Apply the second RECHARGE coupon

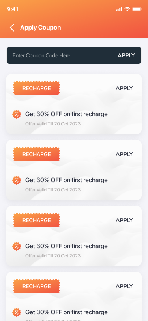(x=124, y=154)
